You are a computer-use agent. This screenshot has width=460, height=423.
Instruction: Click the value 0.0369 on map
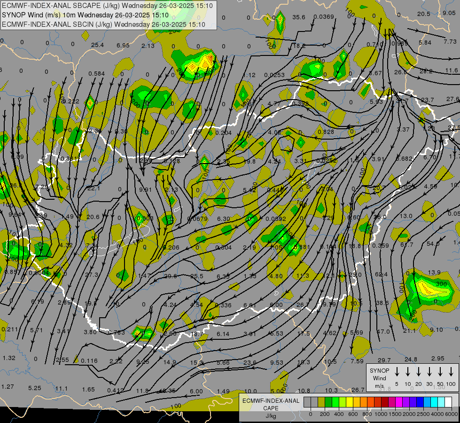(324, 17)
